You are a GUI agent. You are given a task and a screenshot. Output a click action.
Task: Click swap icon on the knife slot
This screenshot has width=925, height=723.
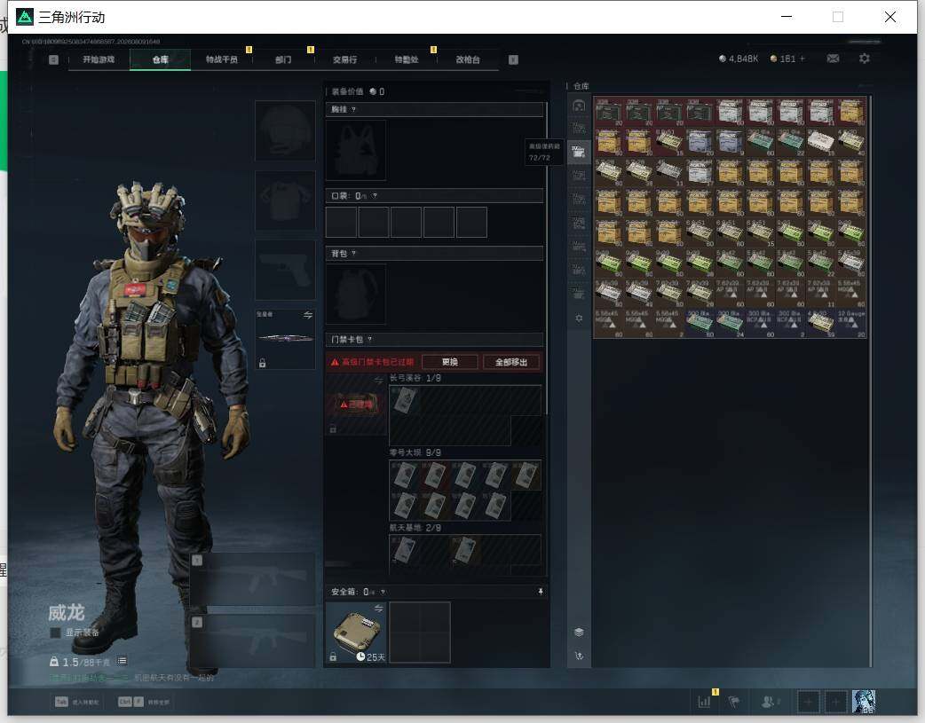point(307,315)
